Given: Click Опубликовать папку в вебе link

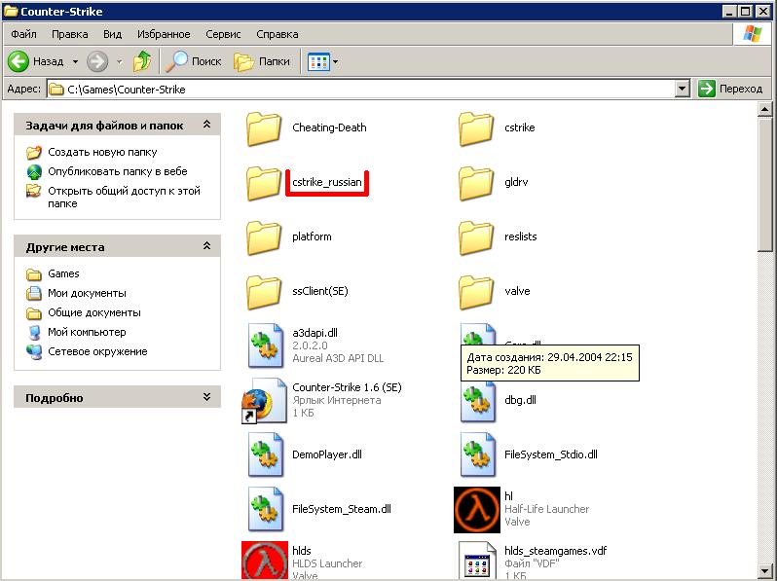Looking at the screenshot, I should click(118, 171).
